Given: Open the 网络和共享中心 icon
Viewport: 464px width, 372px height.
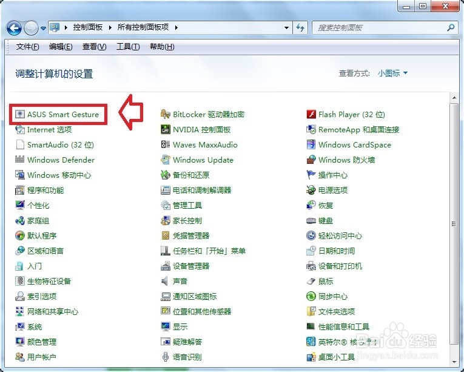Looking at the screenshot, I should [20, 311].
